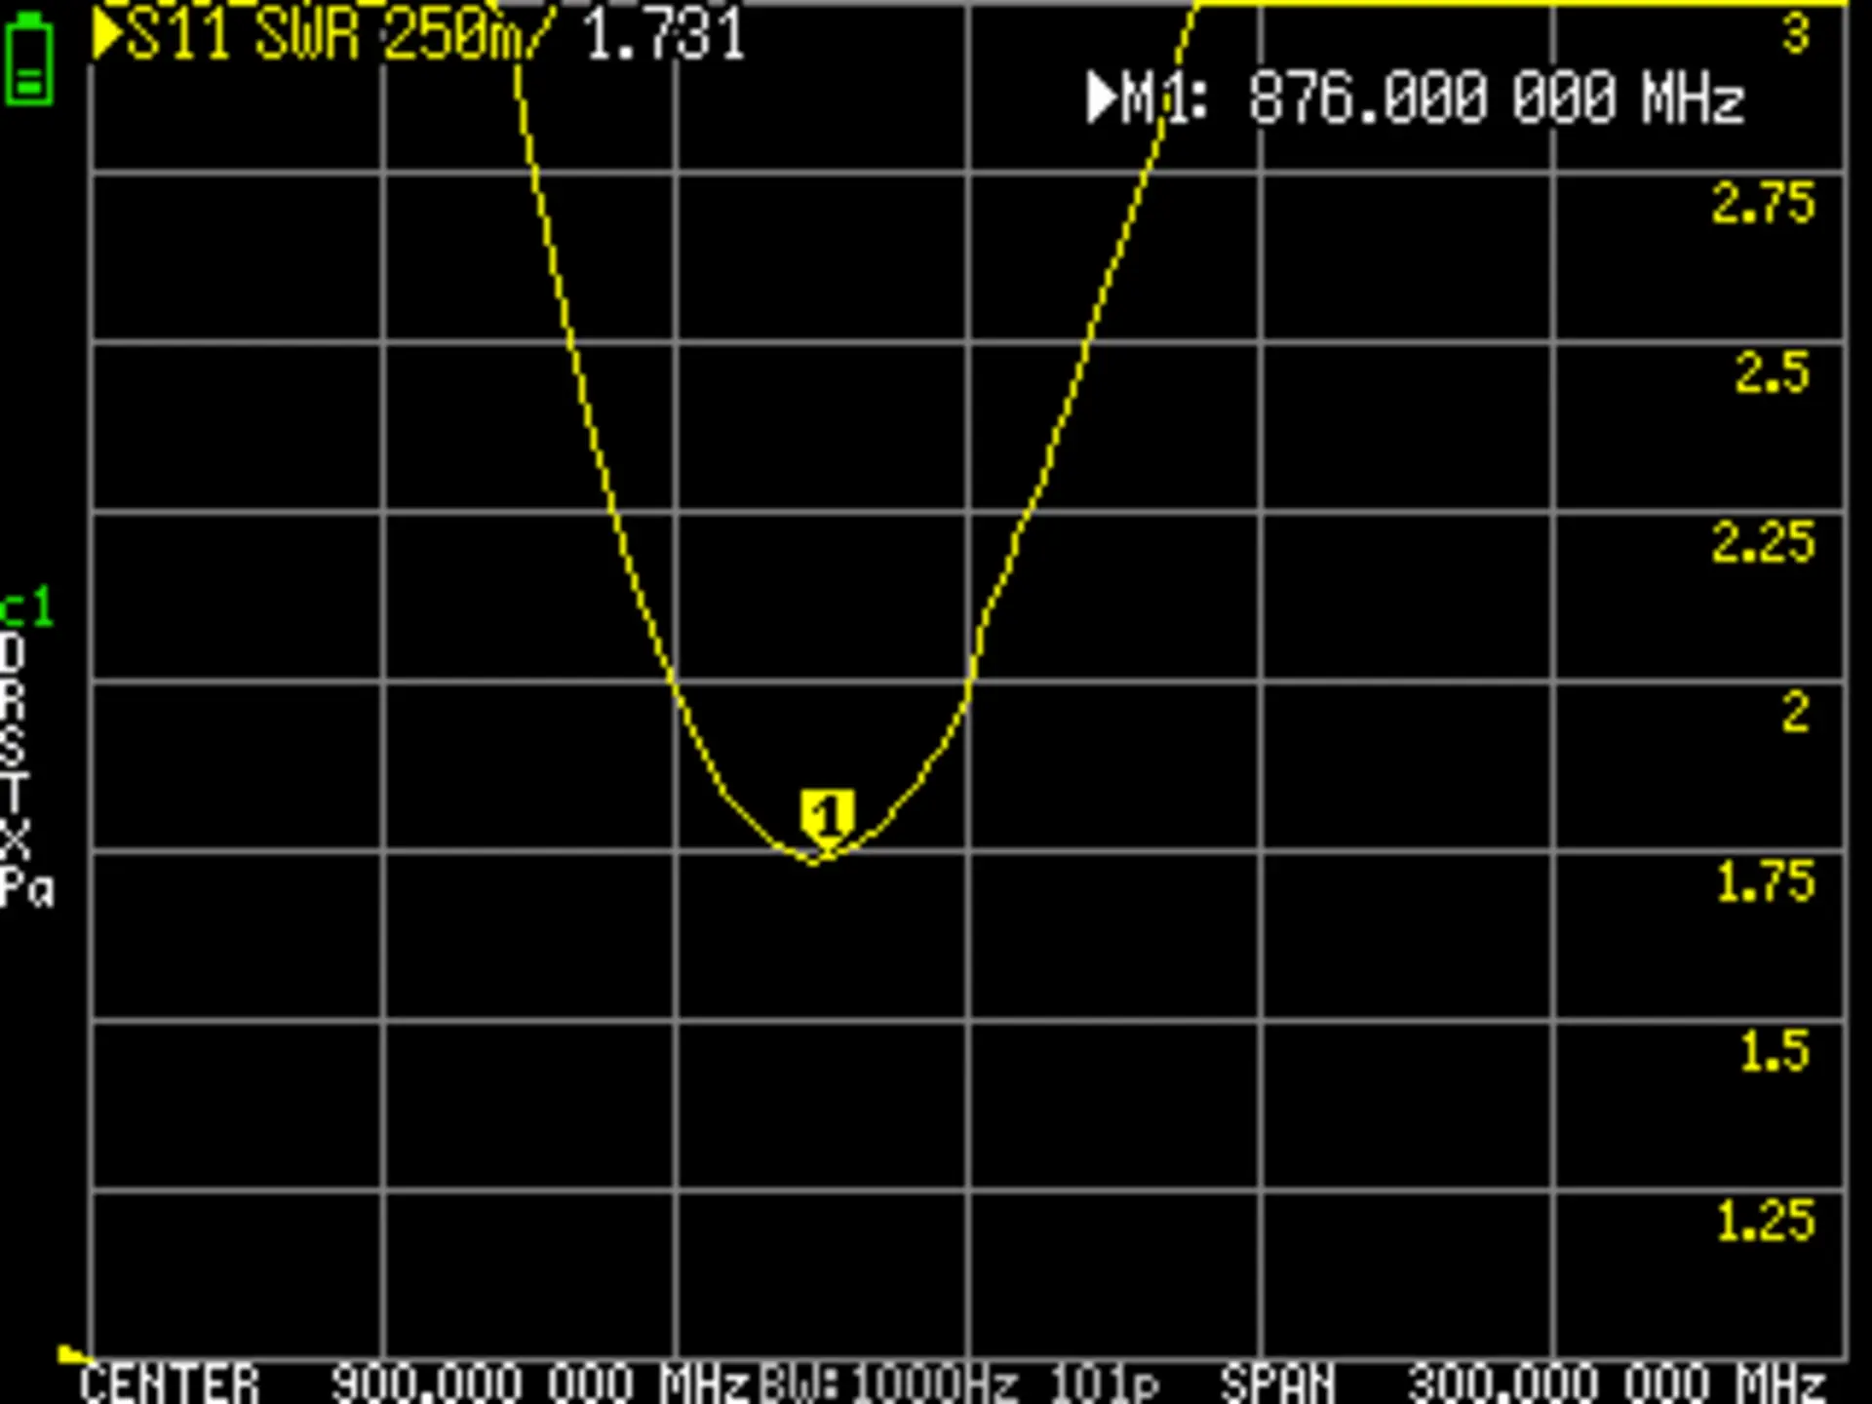Select marker 1 flag on the trace
Viewport: 1872px width, 1404px height.
[828, 817]
